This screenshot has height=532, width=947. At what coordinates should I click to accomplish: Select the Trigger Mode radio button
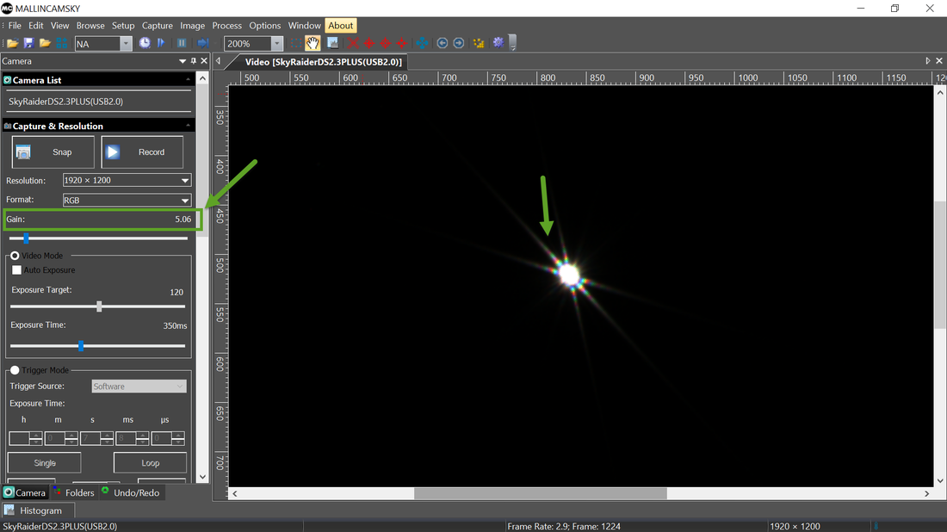click(x=15, y=370)
